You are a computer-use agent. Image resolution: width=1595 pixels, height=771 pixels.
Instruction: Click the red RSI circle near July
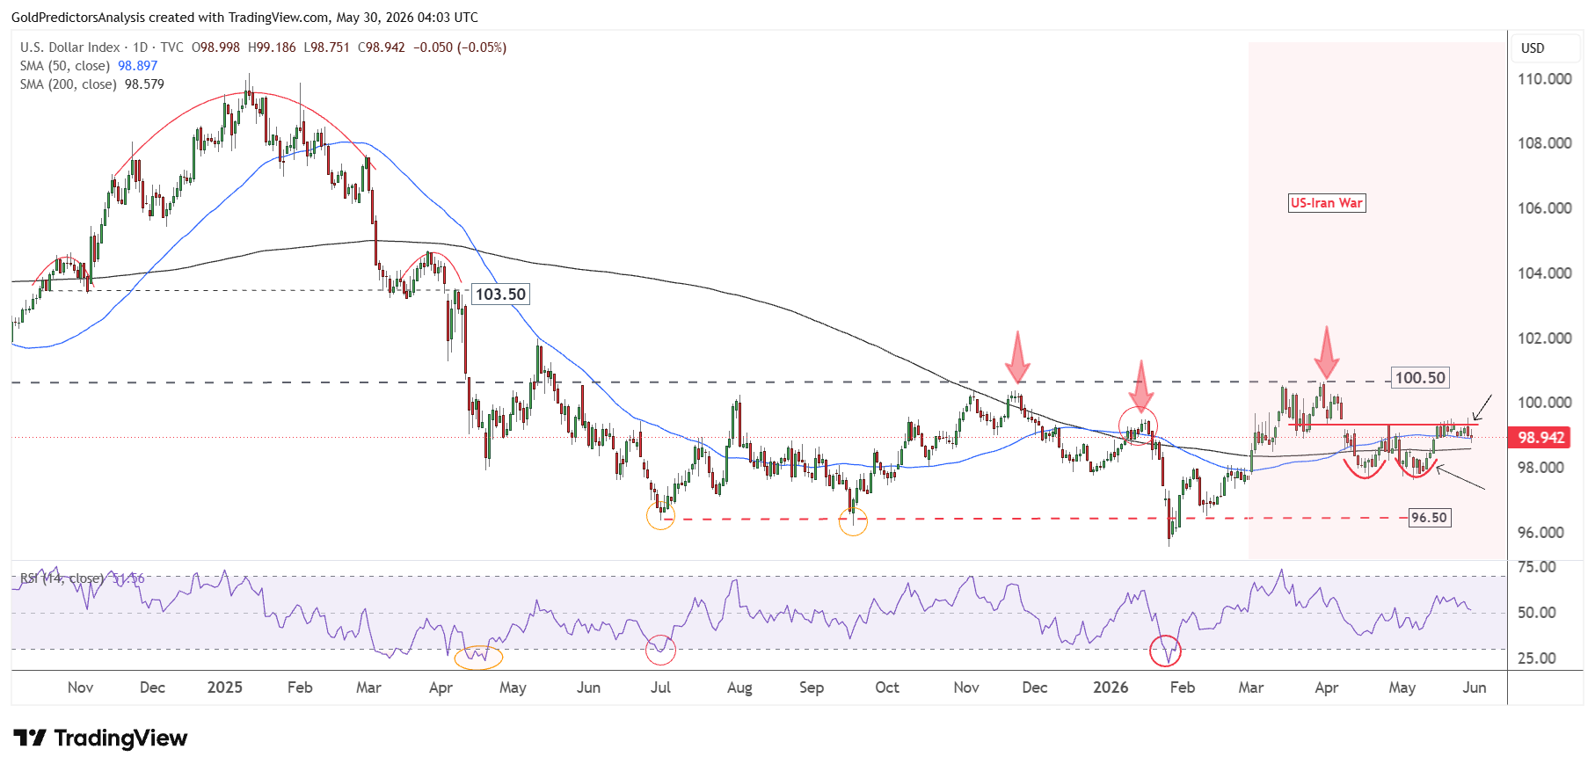[x=660, y=650]
